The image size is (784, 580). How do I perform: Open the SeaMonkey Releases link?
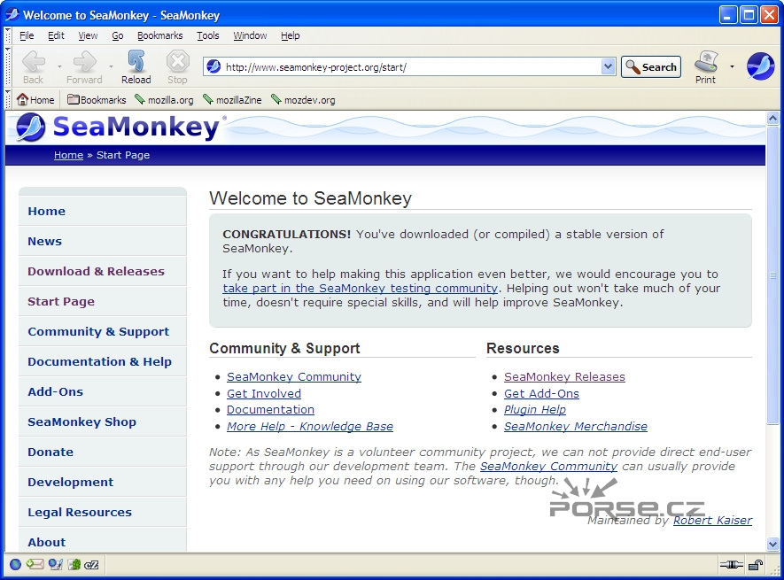(x=564, y=376)
